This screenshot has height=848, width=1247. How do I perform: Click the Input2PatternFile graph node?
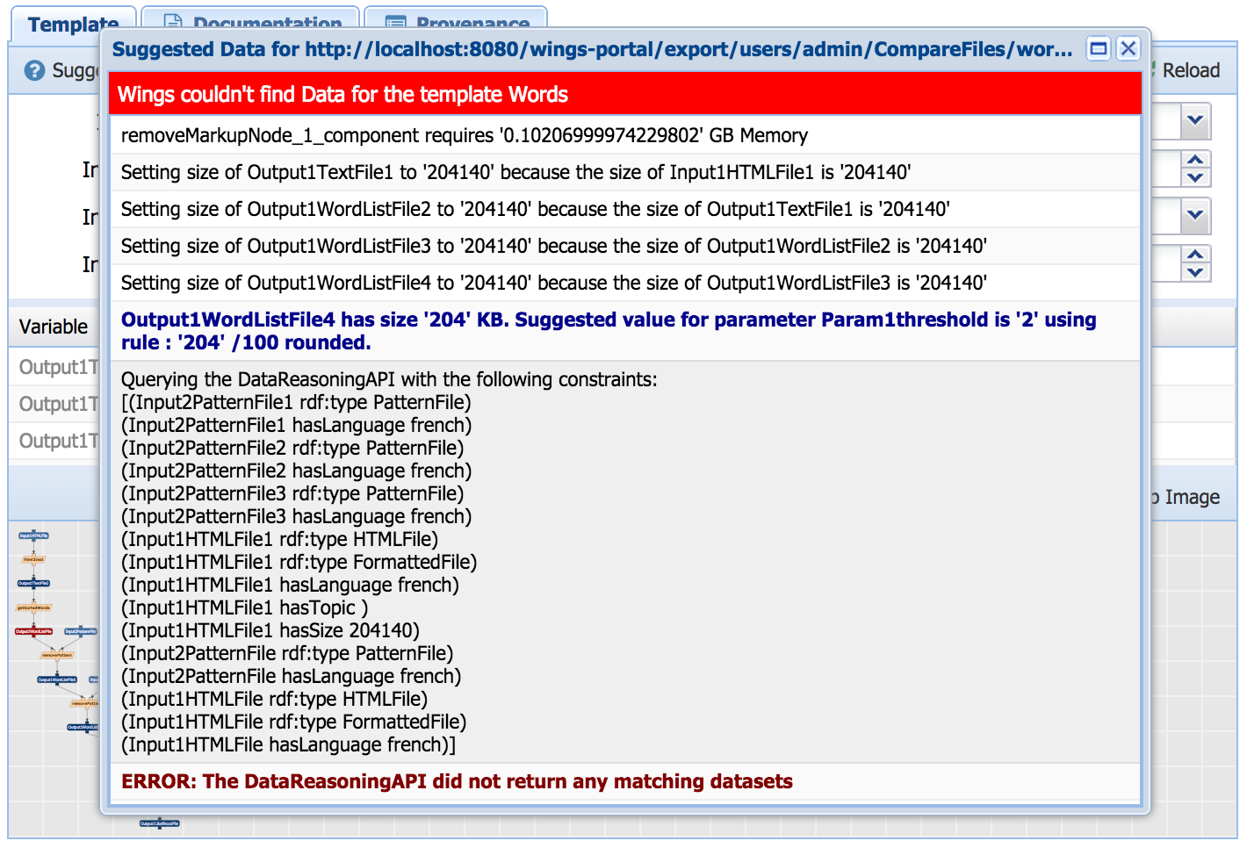[x=81, y=631]
